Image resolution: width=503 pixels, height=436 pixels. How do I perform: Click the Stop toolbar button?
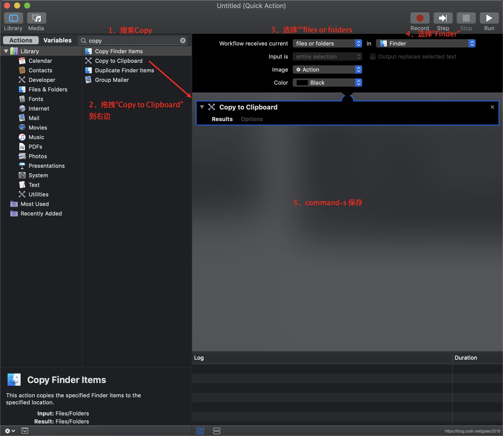coord(466,18)
